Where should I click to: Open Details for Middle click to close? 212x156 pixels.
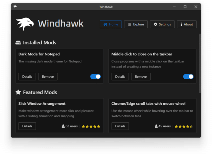click(120, 77)
